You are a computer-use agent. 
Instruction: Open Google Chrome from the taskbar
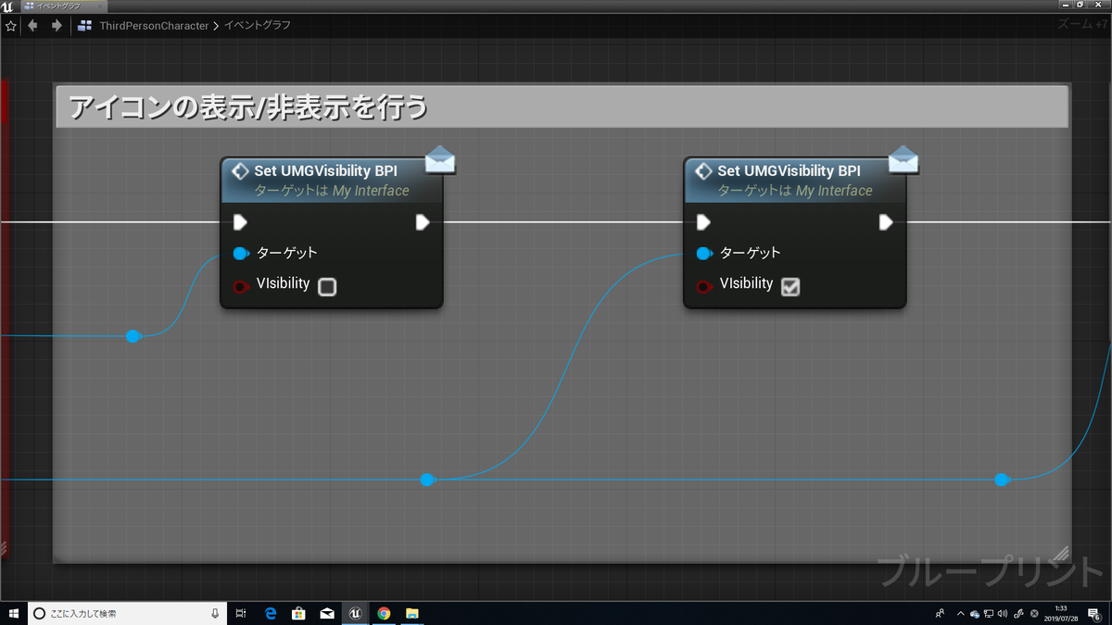point(384,613)
